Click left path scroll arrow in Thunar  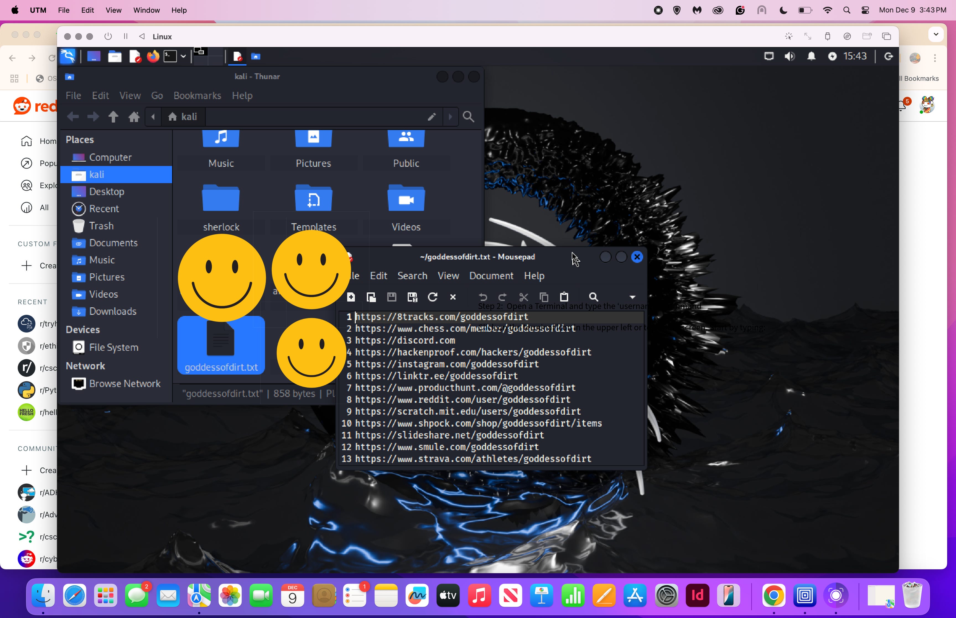[x=153, y=117]
